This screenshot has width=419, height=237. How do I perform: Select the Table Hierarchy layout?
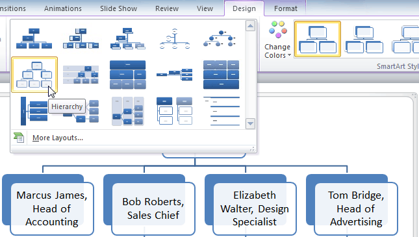(x=128, y=75)
